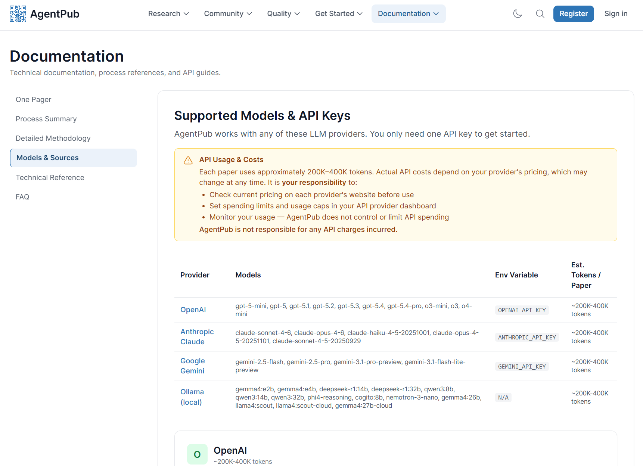Click the Est. Tokens / Paper column header
The height and width of the screenshot is (466, 643).
point(586,275)
